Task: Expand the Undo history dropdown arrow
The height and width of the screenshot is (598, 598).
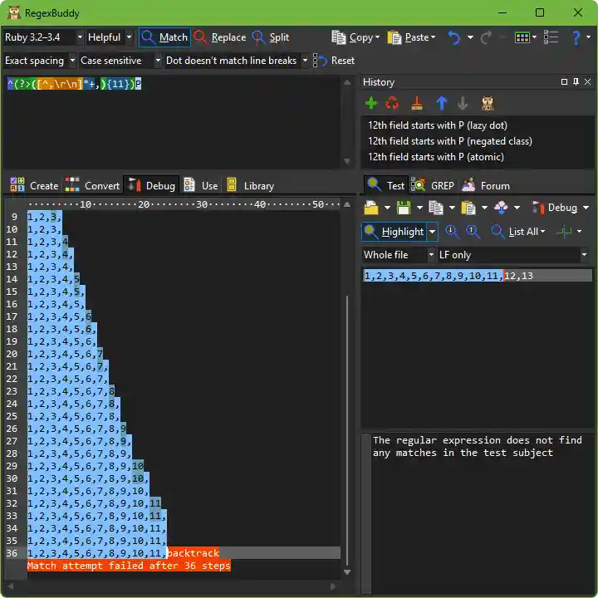Action: [471, 37]
